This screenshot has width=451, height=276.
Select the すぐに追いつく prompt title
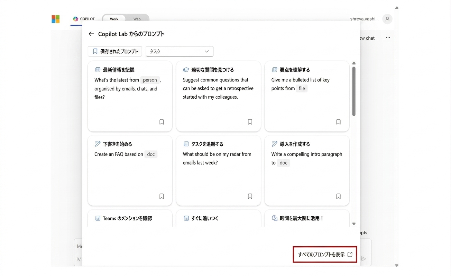(x=205, y=218)
